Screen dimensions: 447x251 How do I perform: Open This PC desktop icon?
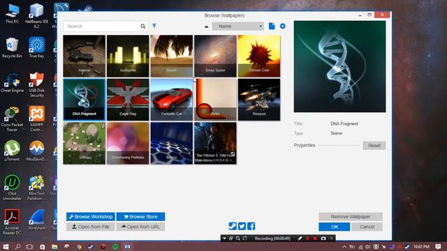[12, 14]
